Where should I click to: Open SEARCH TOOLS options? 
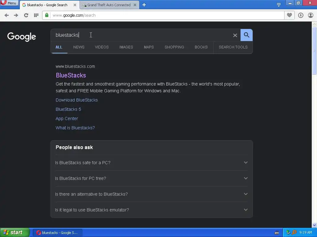(233, 47)
